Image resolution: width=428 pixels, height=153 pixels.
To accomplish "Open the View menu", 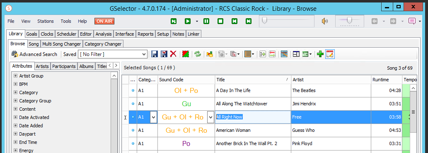I will click(x=26, y=21).
